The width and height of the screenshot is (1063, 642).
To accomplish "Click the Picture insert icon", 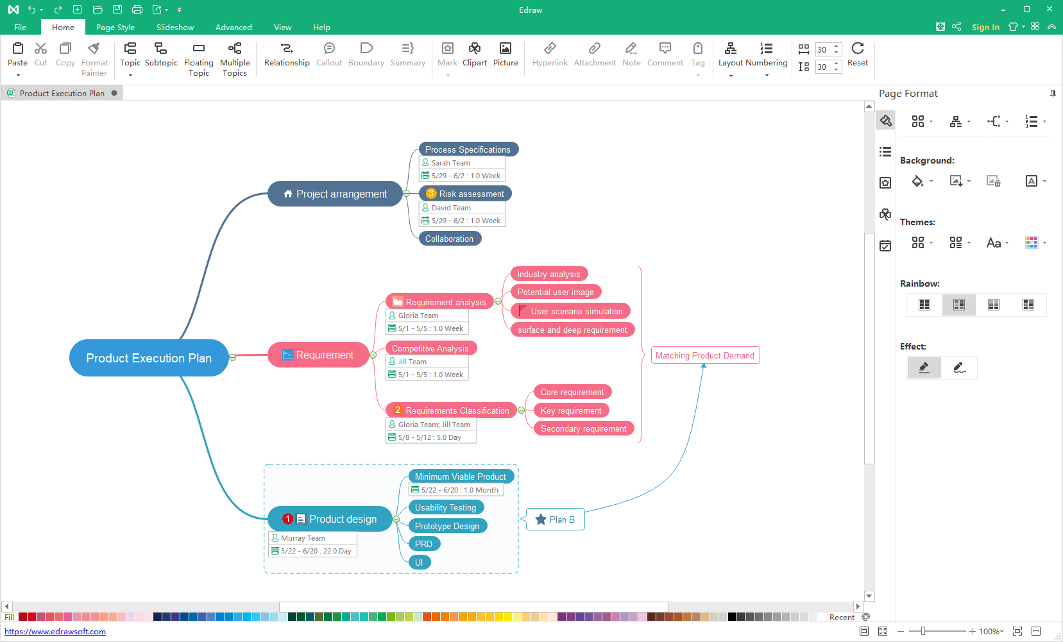I will [506, 49].
